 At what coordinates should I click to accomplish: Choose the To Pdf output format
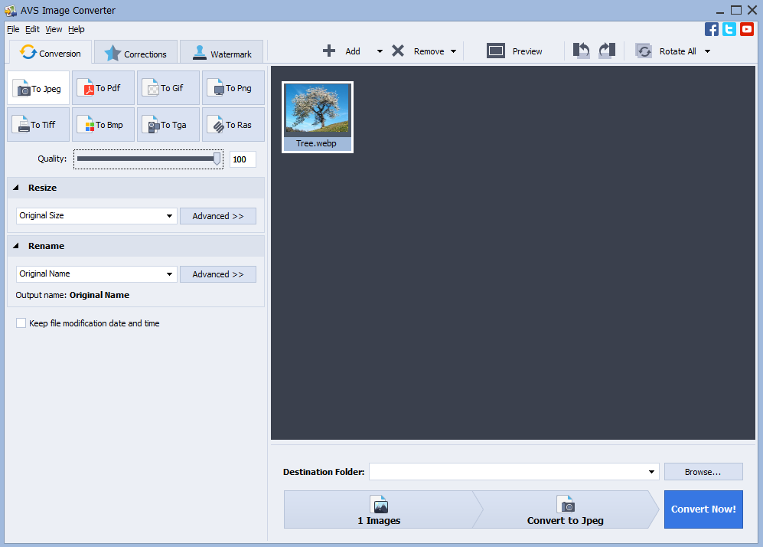[103, 88]
